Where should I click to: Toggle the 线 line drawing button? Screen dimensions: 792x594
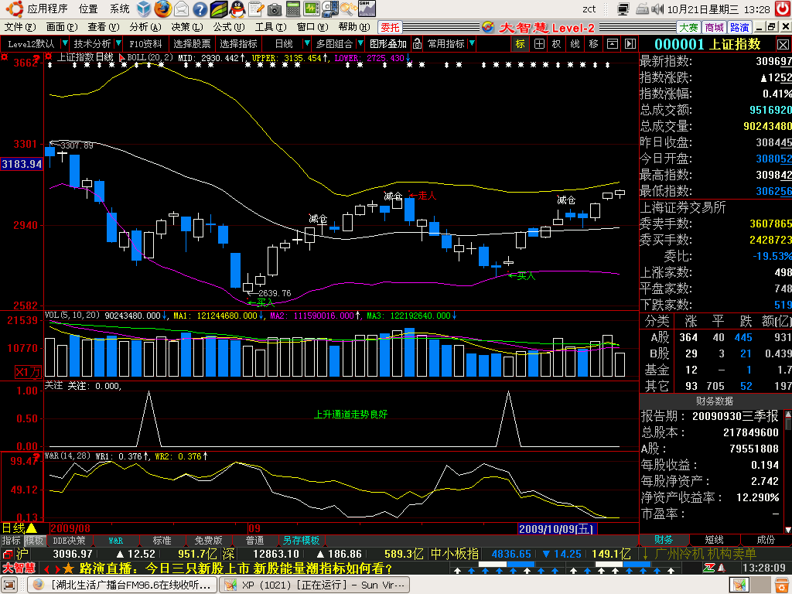(x=575, y=44)
